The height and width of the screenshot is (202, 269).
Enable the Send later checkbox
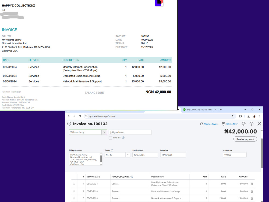coord(111,138)
